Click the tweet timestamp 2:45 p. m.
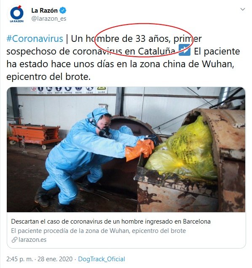This screenshot has width=252, height=268. pos(19,259)
